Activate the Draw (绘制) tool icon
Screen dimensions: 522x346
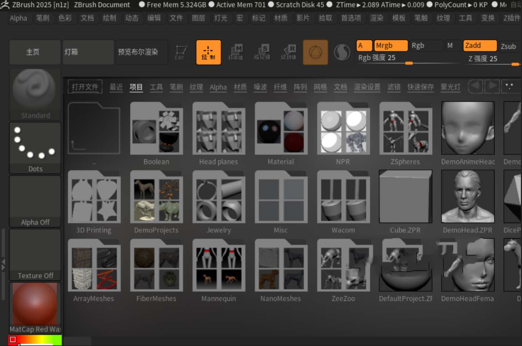point(208,52)
